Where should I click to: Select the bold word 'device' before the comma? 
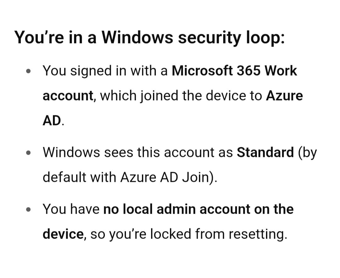click(63, 234)
